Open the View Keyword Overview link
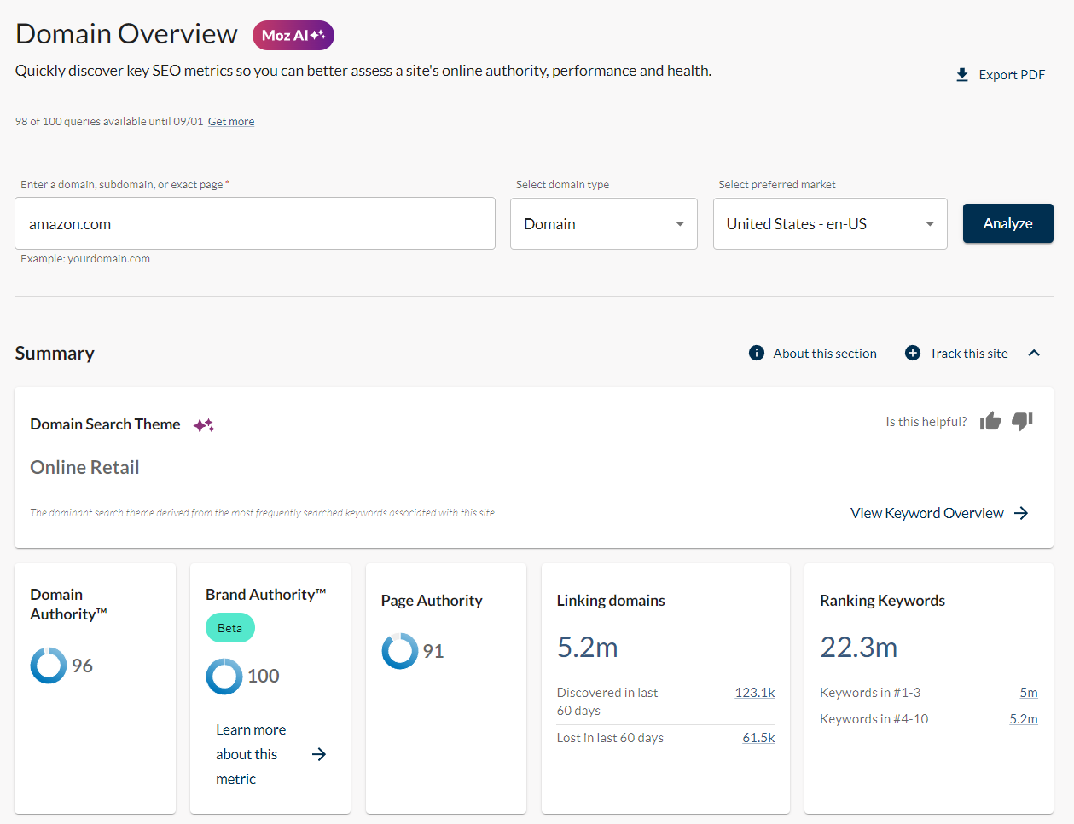This screenshot has height=824, width=1074. coord(939,513)
